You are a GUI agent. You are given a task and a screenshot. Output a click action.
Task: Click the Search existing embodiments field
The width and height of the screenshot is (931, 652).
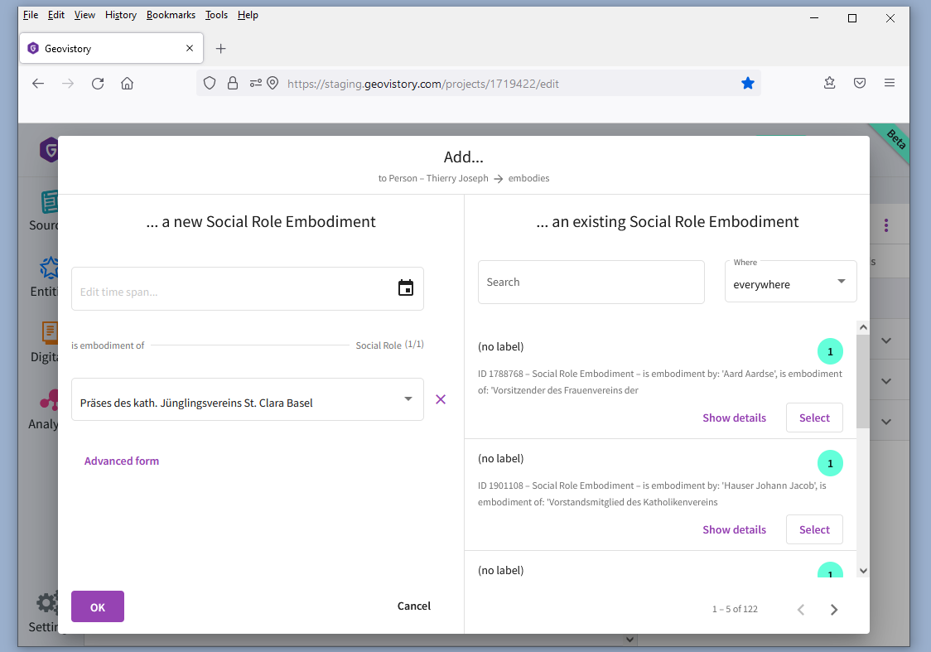click(591, 282)
